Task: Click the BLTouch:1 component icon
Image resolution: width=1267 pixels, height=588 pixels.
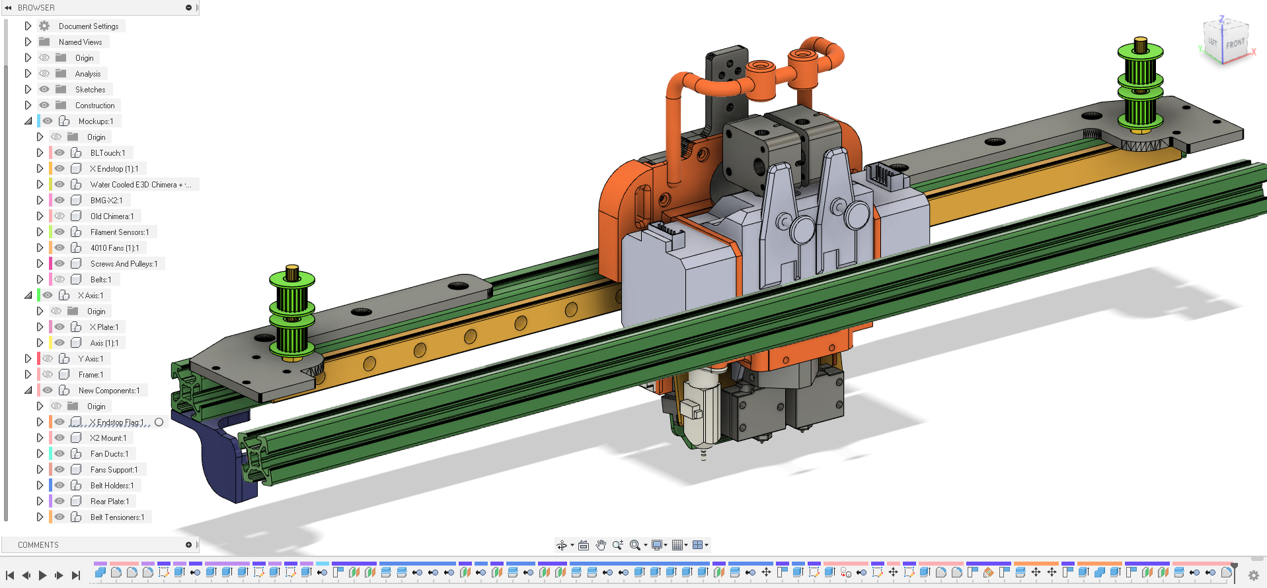Action: (76, 153)
